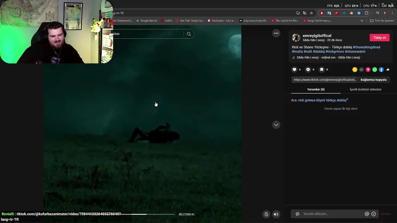Open the #edit hashtag
Screen dimensions: 397x223
click(x=308, y=51)
